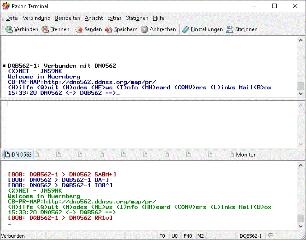Click the I00^ monitor frame line
The image size is (306, 240).
coord(60,185)
